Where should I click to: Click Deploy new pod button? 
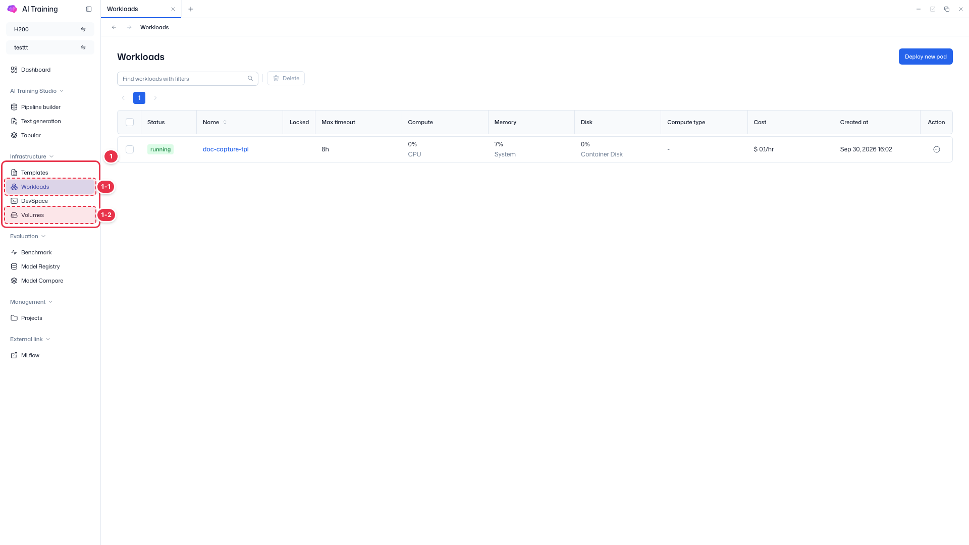[926, 57]
